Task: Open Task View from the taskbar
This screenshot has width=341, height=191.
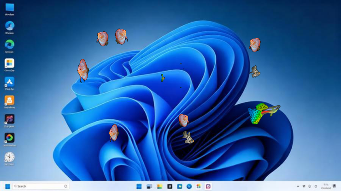Action: pyautogui.click(x=149, y=186)
